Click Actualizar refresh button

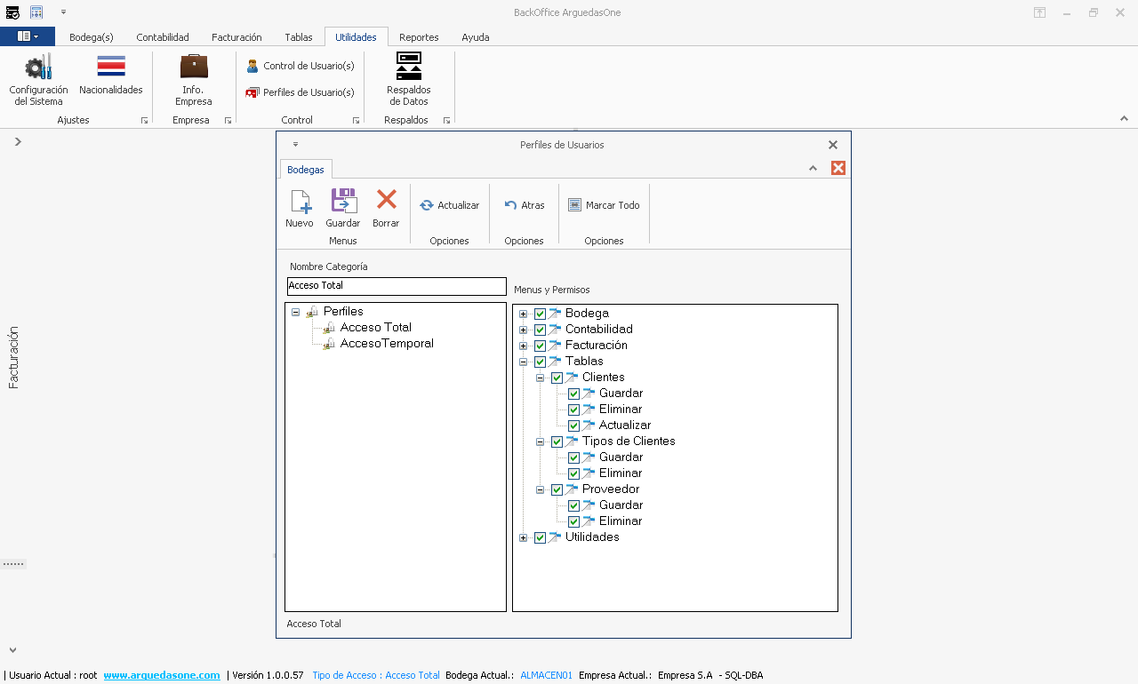tap(450, 205)
